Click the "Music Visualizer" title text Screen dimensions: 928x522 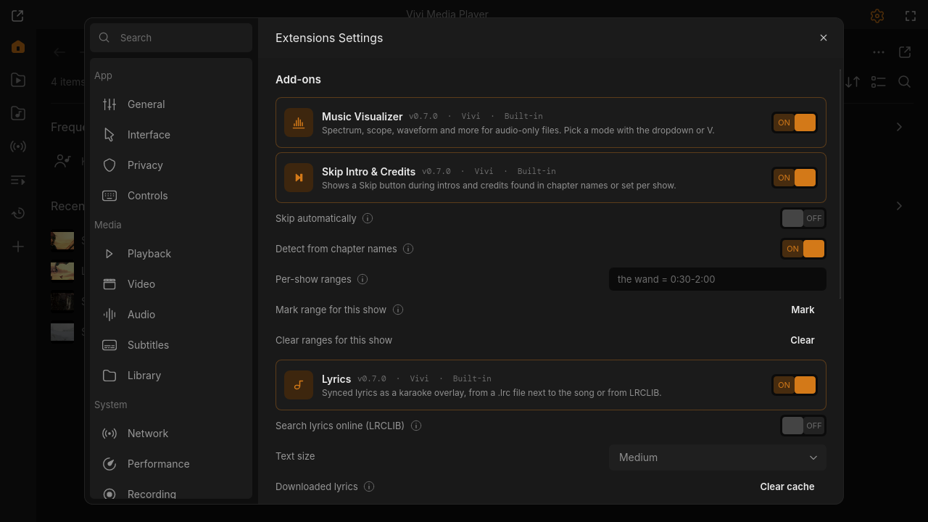362,117
